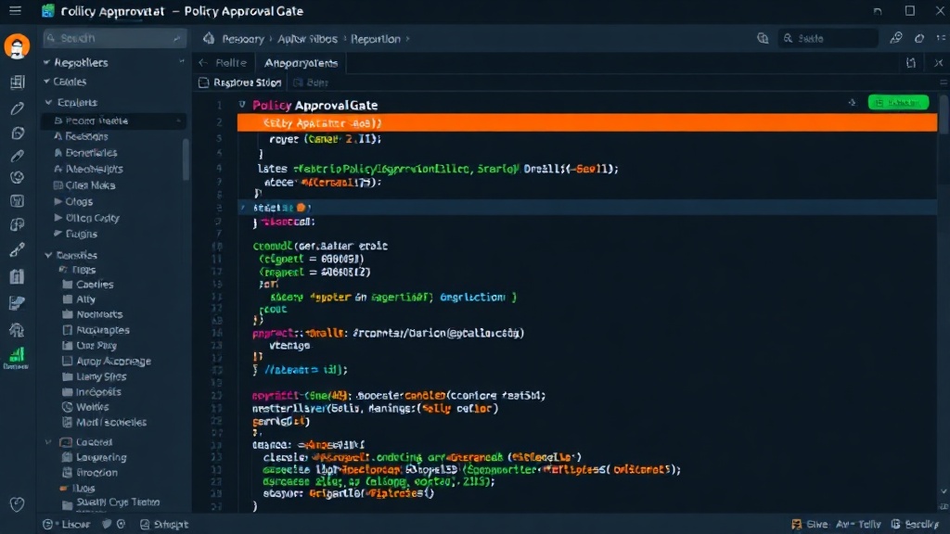Viewport: 950px width, 534px height.
Task: Click the orange user avatar
Action: [17, 46]
